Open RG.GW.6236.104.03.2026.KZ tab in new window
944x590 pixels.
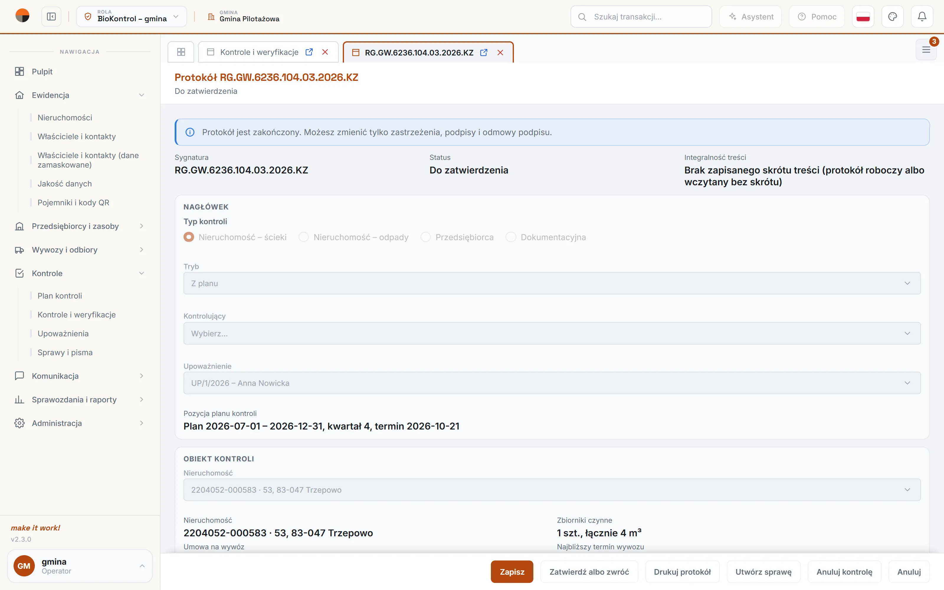484,52
